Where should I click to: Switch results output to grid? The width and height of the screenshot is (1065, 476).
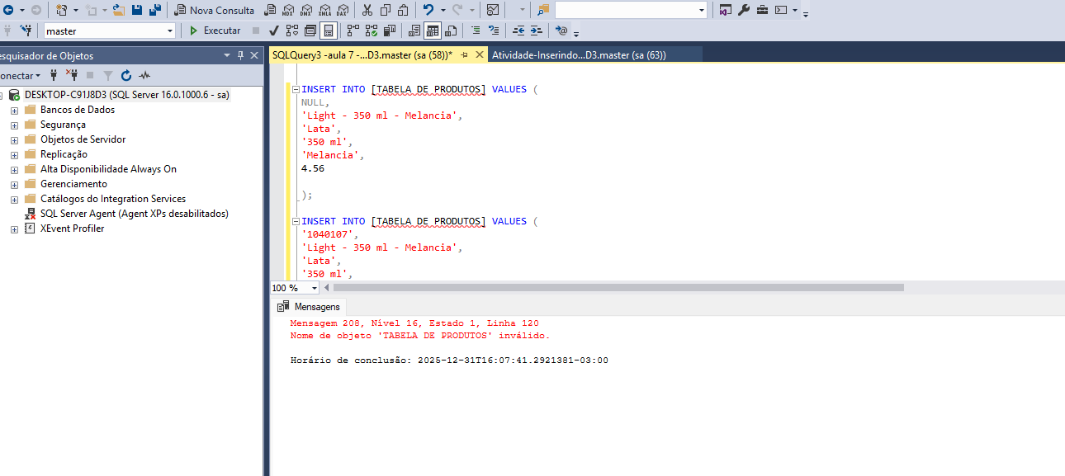click(433, 31)
